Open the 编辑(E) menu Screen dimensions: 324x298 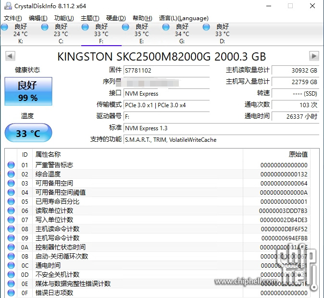pos(38,18)
